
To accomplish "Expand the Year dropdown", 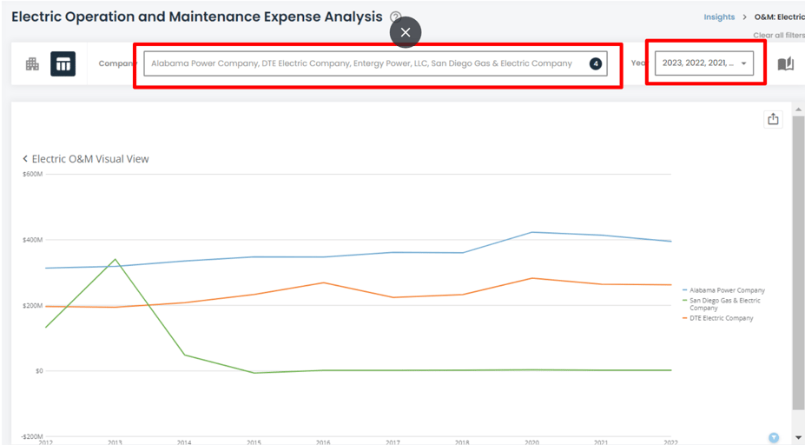I will [704, 63].
